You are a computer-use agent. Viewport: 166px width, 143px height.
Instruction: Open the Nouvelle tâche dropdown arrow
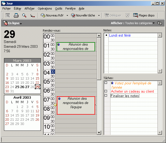[x=99, y=15]
